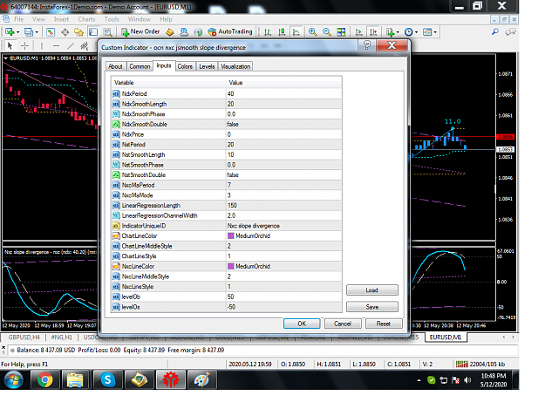Switch to the Colors tab
Viewport: 545px width, 409px height.
click(185, 66)
